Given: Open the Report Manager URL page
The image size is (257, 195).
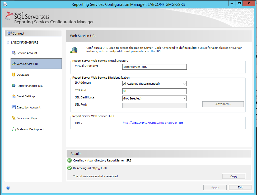Looking at the screenshot, I should 30,86.
